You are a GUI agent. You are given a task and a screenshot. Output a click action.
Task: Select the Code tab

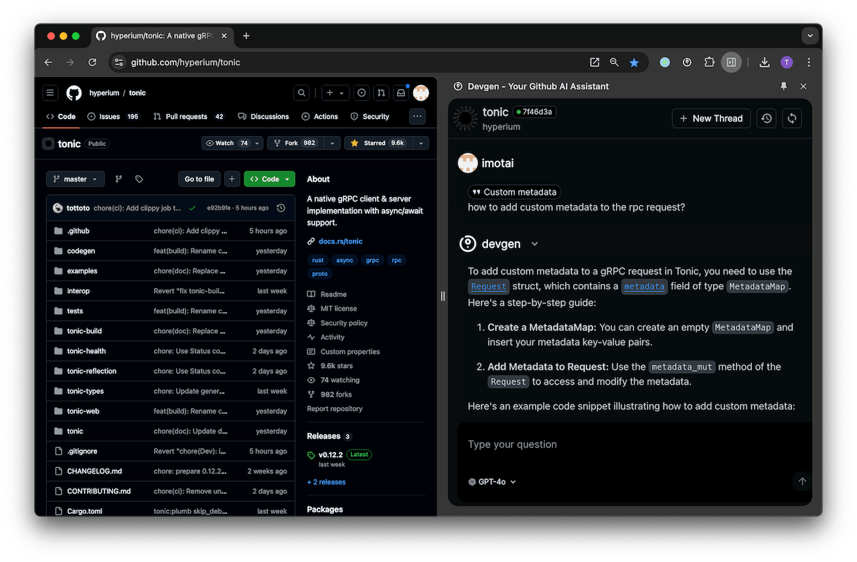pyautogui.click(x=60, y=117)
